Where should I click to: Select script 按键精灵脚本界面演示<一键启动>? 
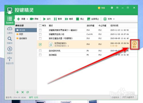coord(63,30)
